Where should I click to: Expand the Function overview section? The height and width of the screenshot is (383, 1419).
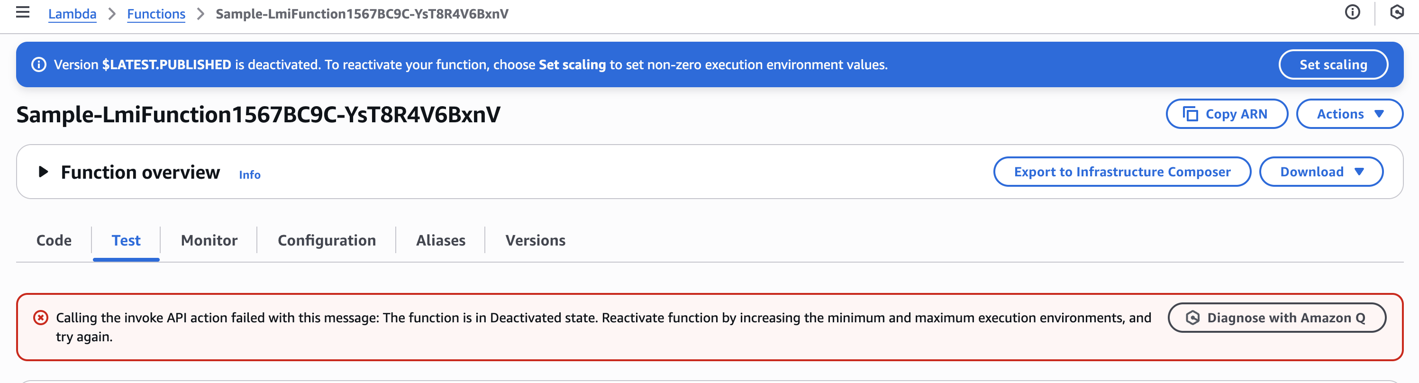click(43, 172)
